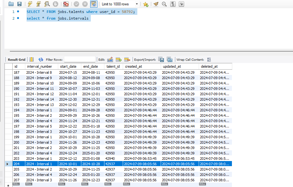Click the beautify query broom icon
This screenshot has height=187, width=293.
click(156, 4)
